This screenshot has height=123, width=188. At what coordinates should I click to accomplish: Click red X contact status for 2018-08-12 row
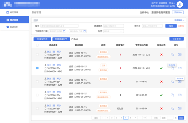point(161,82)
